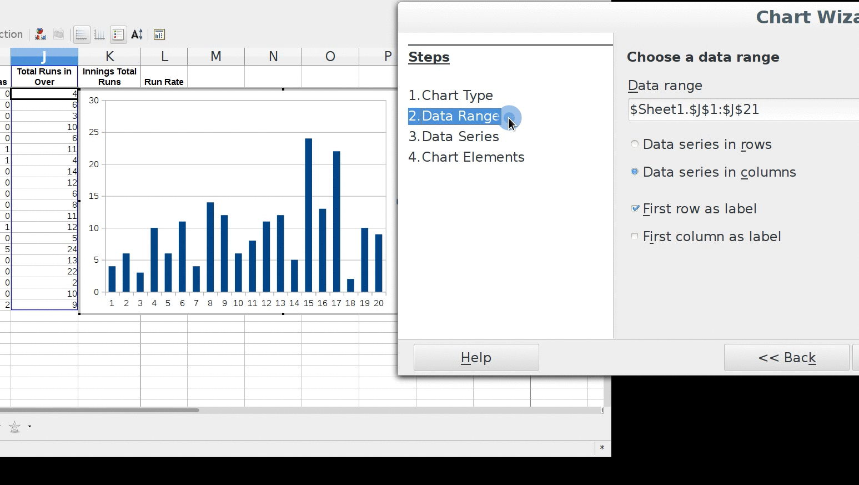
Task: Go to Chart Type step
Action: (450, 96)
